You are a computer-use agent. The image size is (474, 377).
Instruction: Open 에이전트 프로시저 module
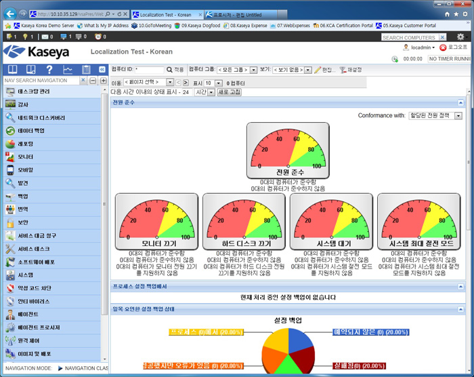click(52, 328)
